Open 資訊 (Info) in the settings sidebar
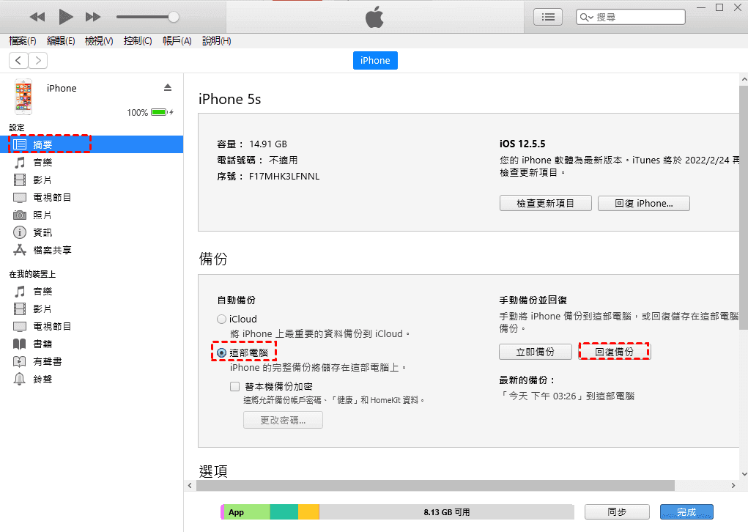The image size is (748, 532). click(x=42, y=232)
